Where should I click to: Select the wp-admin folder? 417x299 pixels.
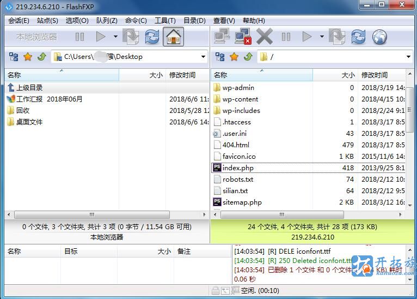309,87
